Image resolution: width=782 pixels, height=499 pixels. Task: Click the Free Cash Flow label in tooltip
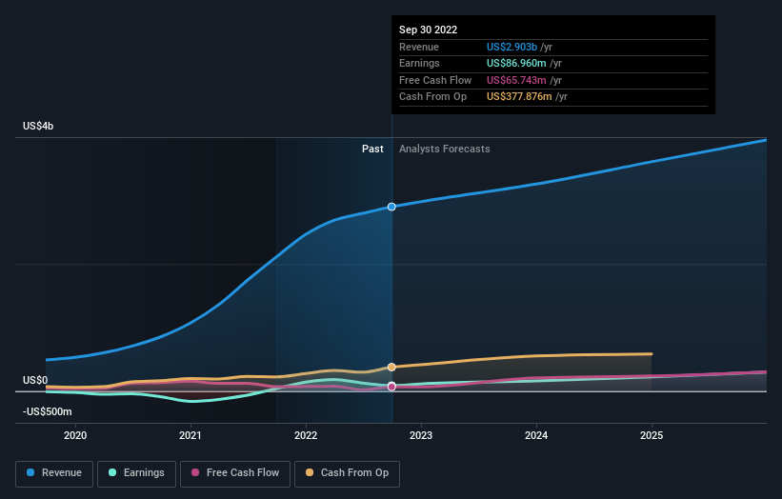pos(435,80)
